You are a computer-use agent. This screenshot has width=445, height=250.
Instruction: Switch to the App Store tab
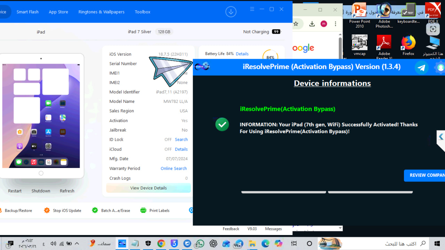click(58, 12)
